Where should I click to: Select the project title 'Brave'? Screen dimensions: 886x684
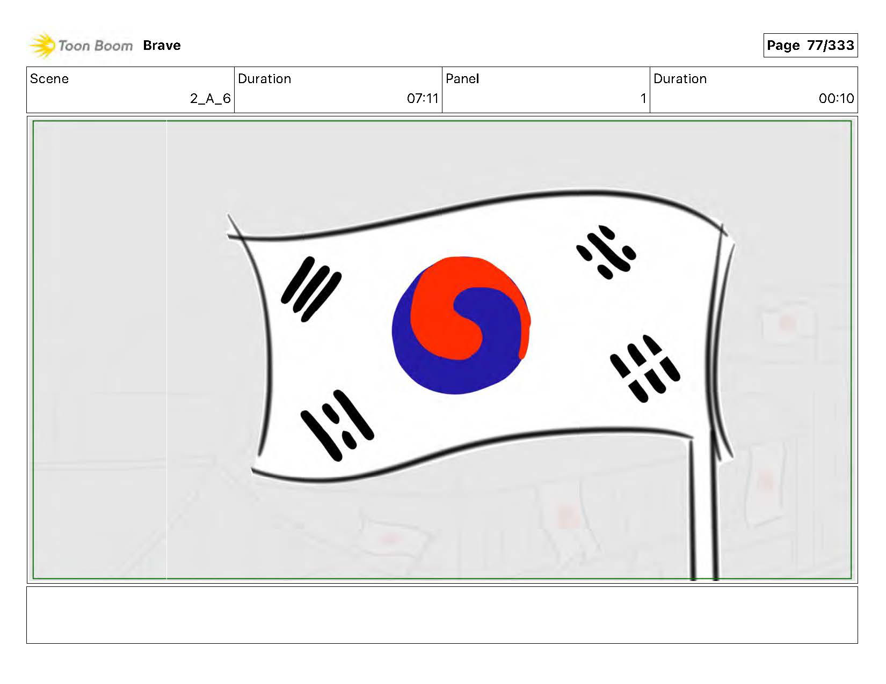[x=162, y=46]
